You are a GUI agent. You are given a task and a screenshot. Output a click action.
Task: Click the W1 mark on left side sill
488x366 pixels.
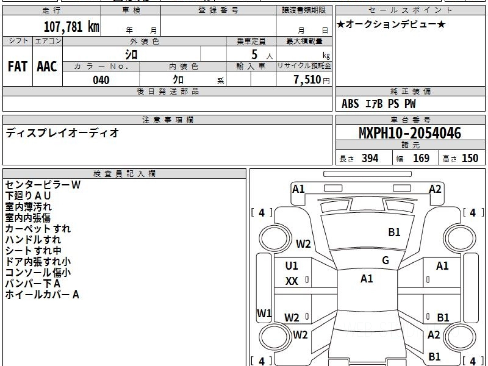point(264,313)
